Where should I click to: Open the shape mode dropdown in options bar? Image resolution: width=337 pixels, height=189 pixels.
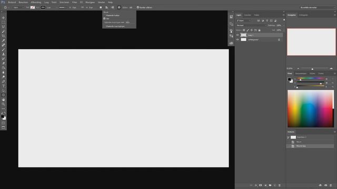(x=18, y=7)
